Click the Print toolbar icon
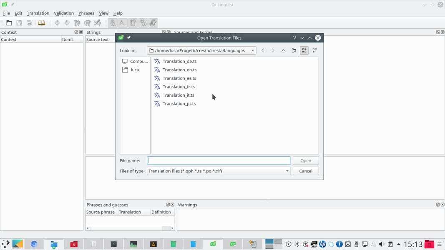Image resolution: width=445 pixels, height=250 pixels. [29, 23]
